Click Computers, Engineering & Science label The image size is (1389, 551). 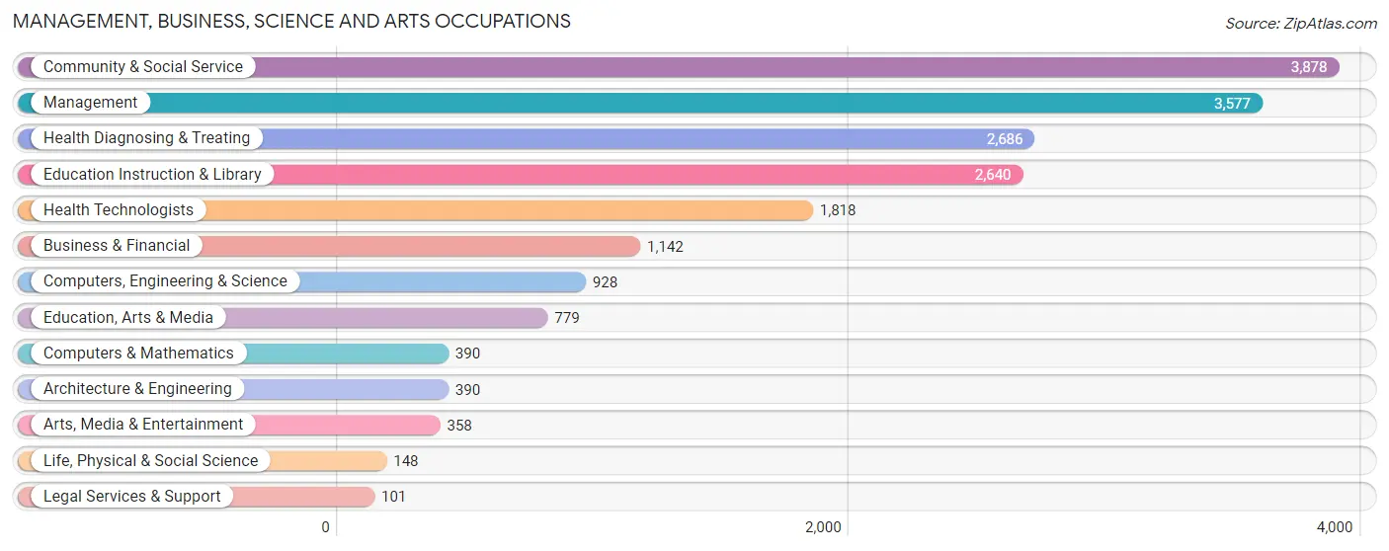(x=165, y=281)
